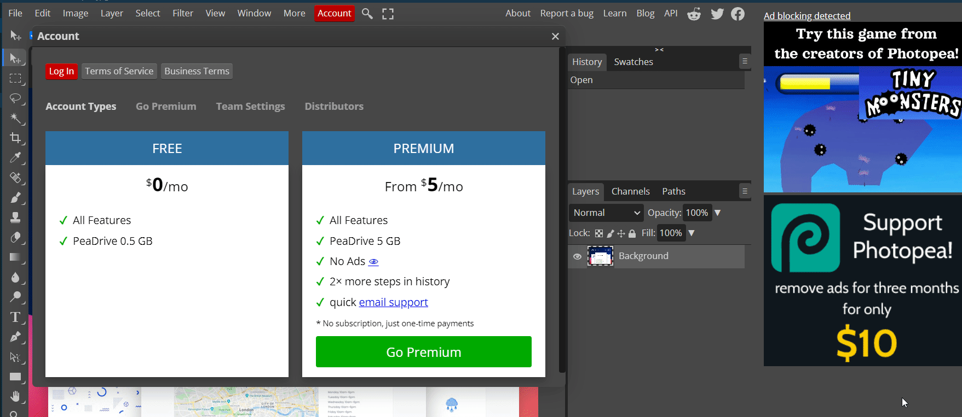Expand the Fill slider arrow
Viewport: 962px width, 417px height.
[x=692, y=233]
